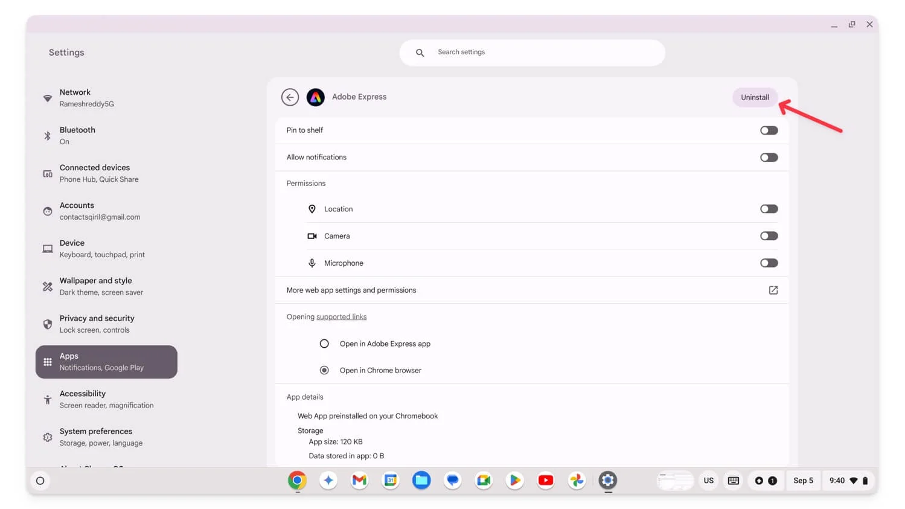Open the Files app on the shelf
Screen dimensions: 905x509
421,481
